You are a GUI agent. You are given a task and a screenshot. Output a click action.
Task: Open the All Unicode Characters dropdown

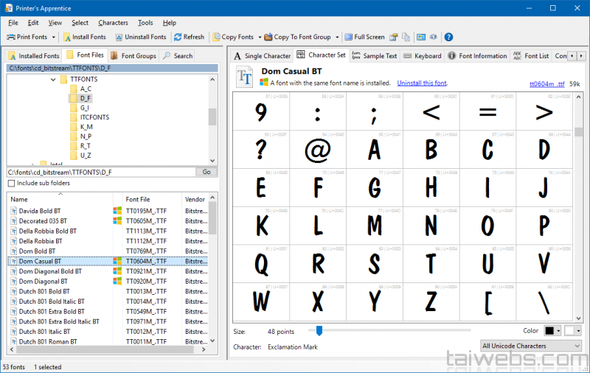[530, 346]
